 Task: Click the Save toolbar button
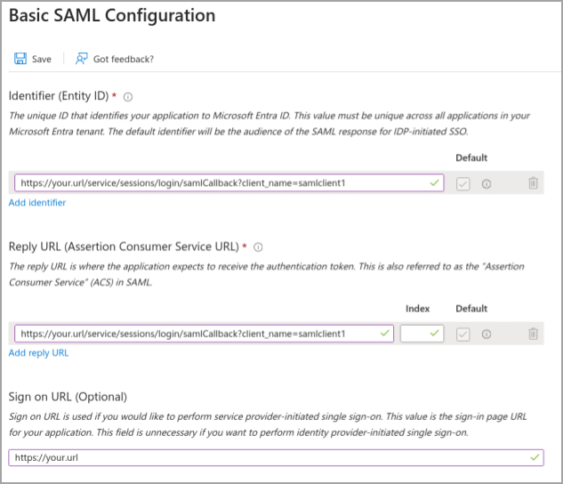[33, 59]
